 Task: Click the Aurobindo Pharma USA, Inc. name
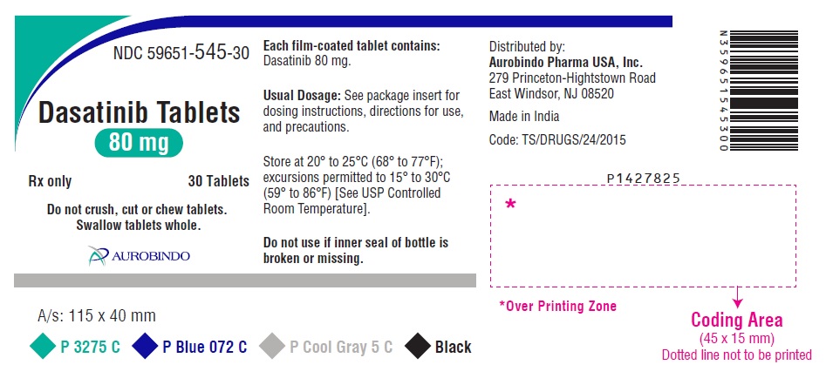(x=565, y=62)
